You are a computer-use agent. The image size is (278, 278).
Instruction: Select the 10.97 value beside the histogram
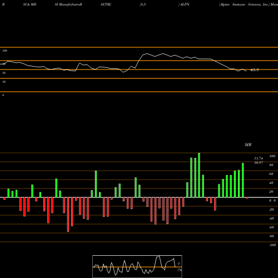pyautogui.click(x=259, y=163)
